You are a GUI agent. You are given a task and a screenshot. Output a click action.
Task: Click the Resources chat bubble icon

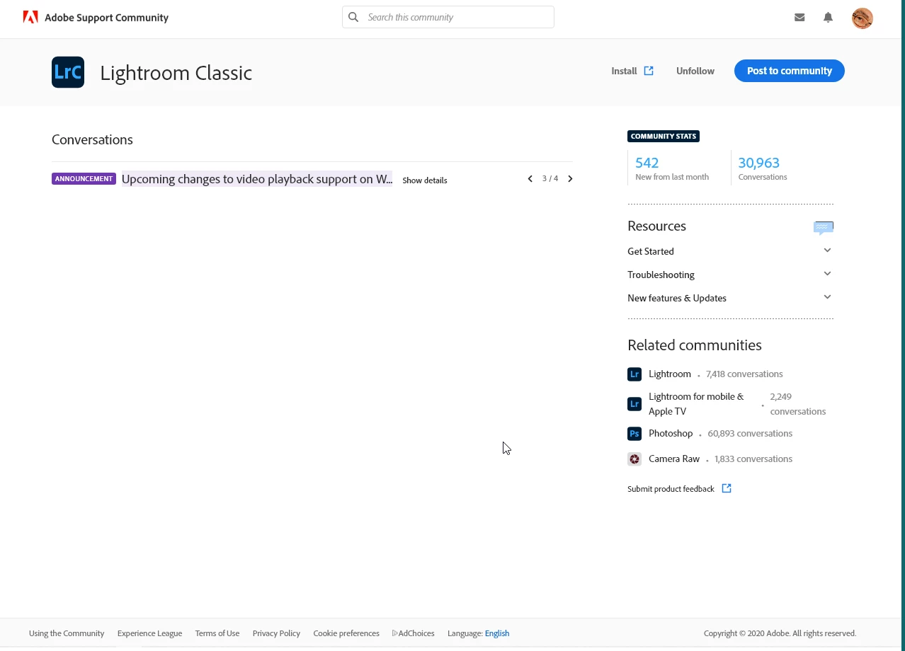[x=824, y=227]
